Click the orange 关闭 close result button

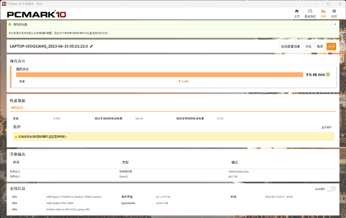click(331, 46)
